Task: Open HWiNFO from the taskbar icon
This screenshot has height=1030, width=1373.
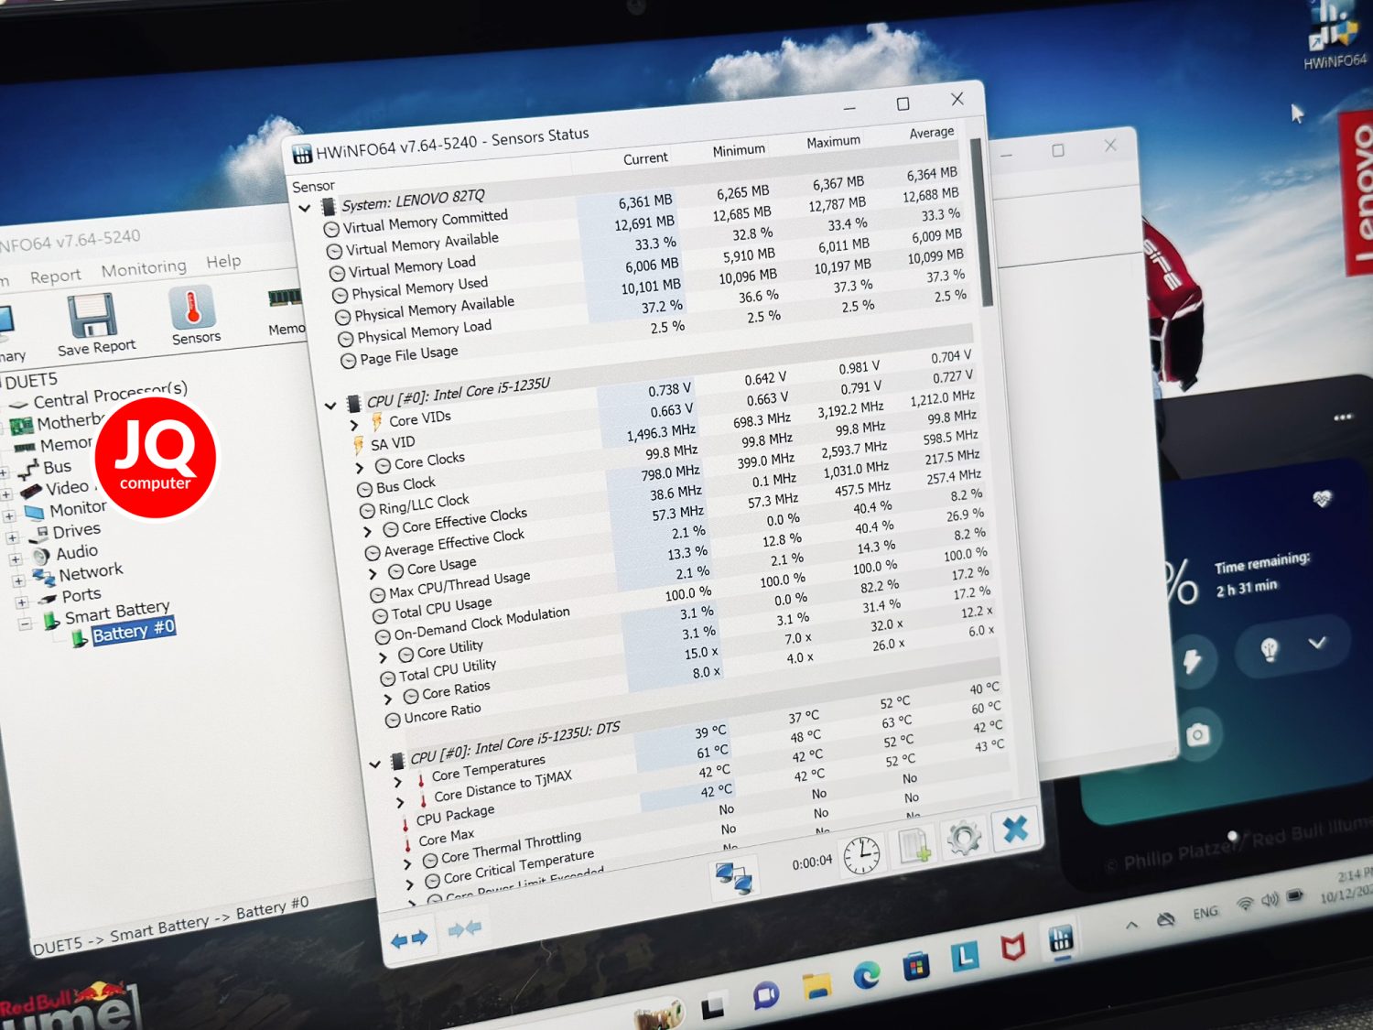Action: (x=1061, y=938)
